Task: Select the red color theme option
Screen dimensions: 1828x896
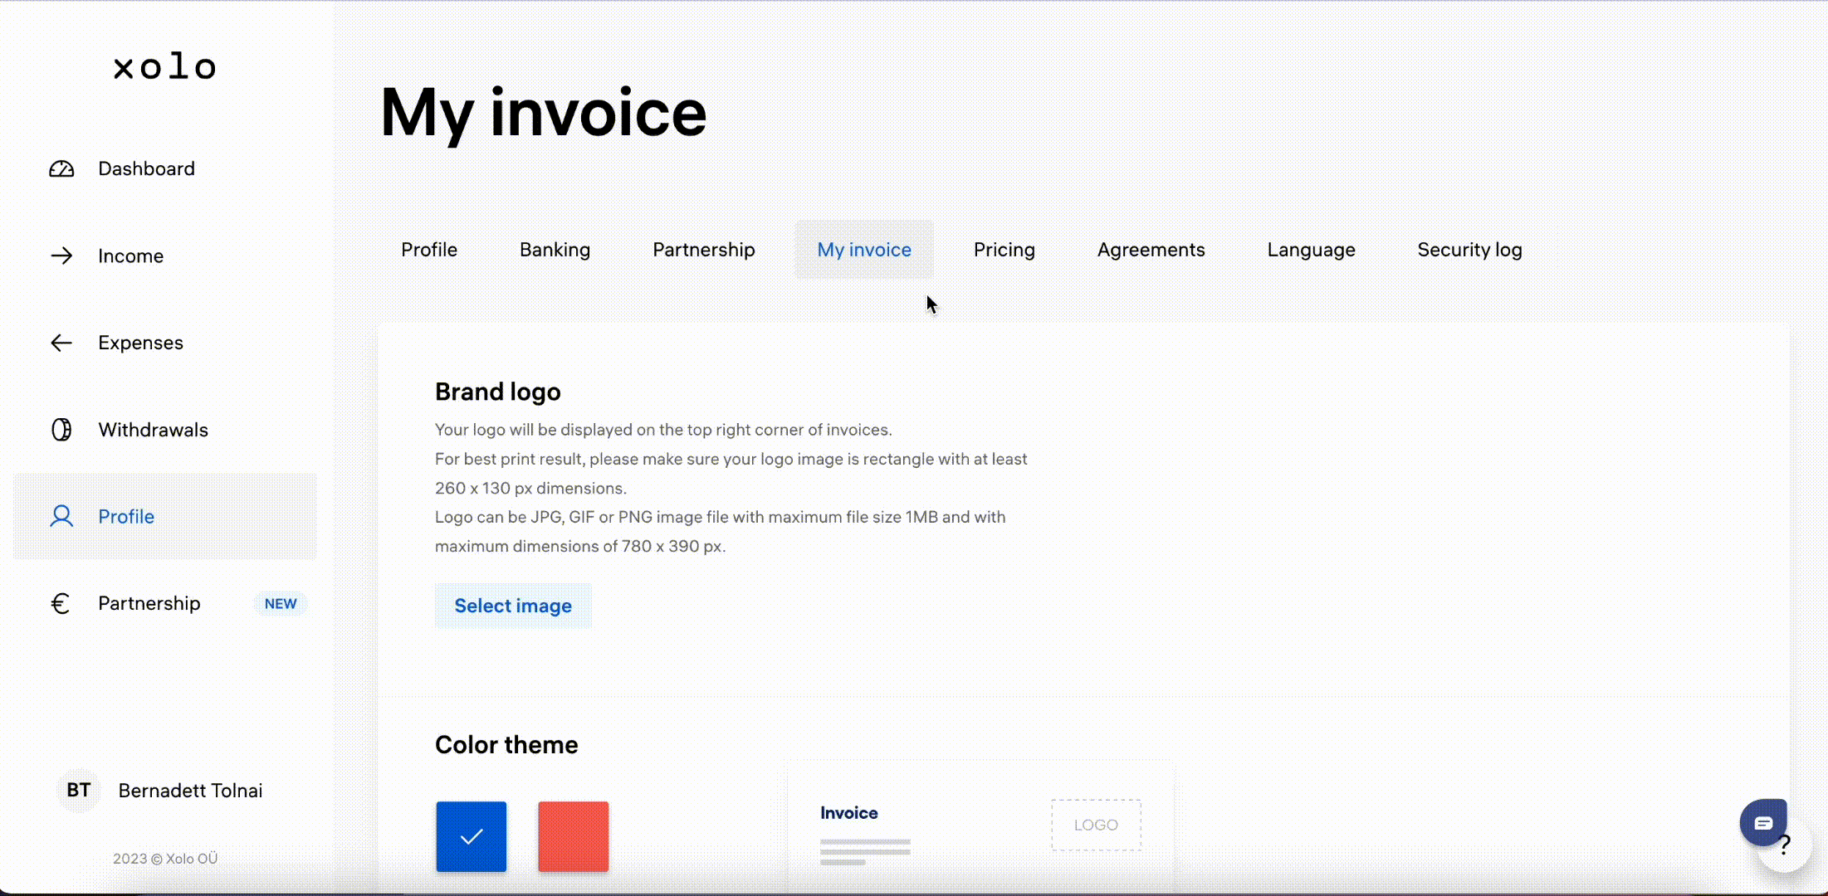Action: coord(573,836)
